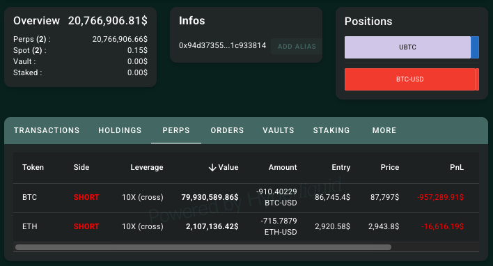Viewport: 493px width, 266px height.
Task: Click the PnL -16,616.19$
Action: 442,226
